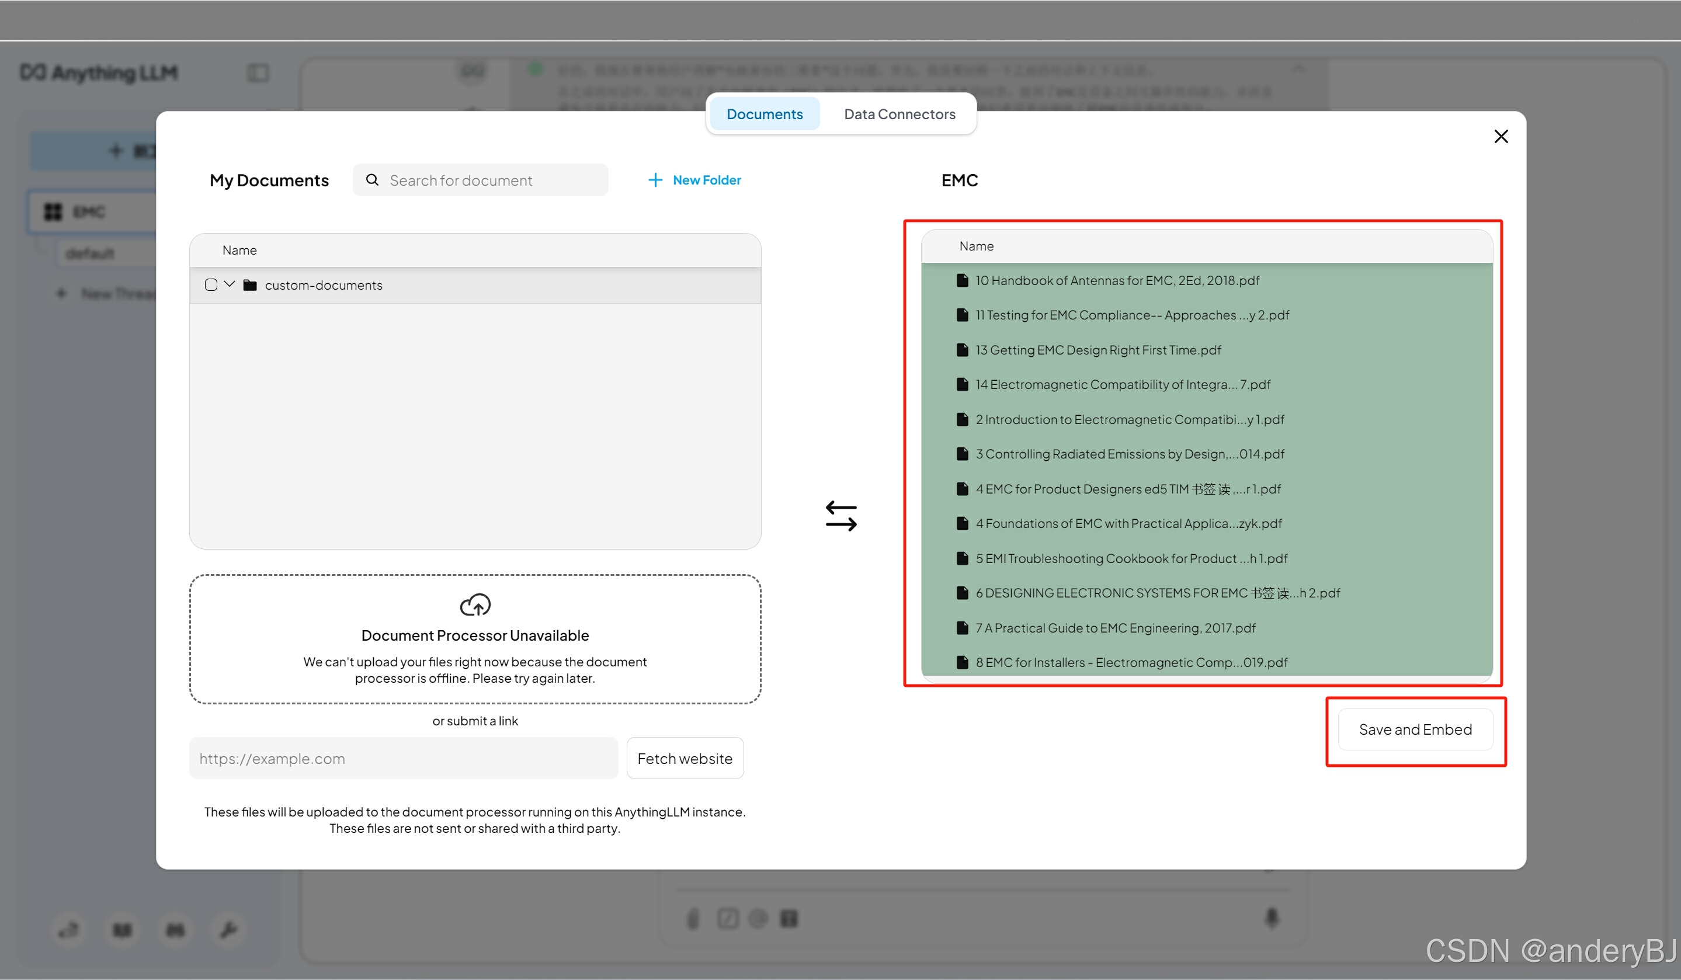Select the Documents tab
1681x980 pixels.
764,114
